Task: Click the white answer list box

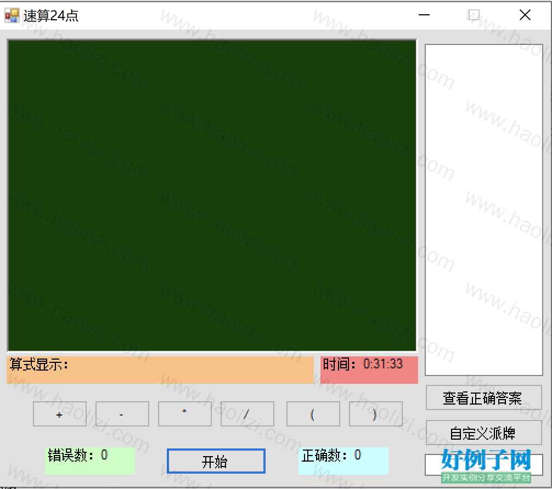Action: click(x=484, y=209)
